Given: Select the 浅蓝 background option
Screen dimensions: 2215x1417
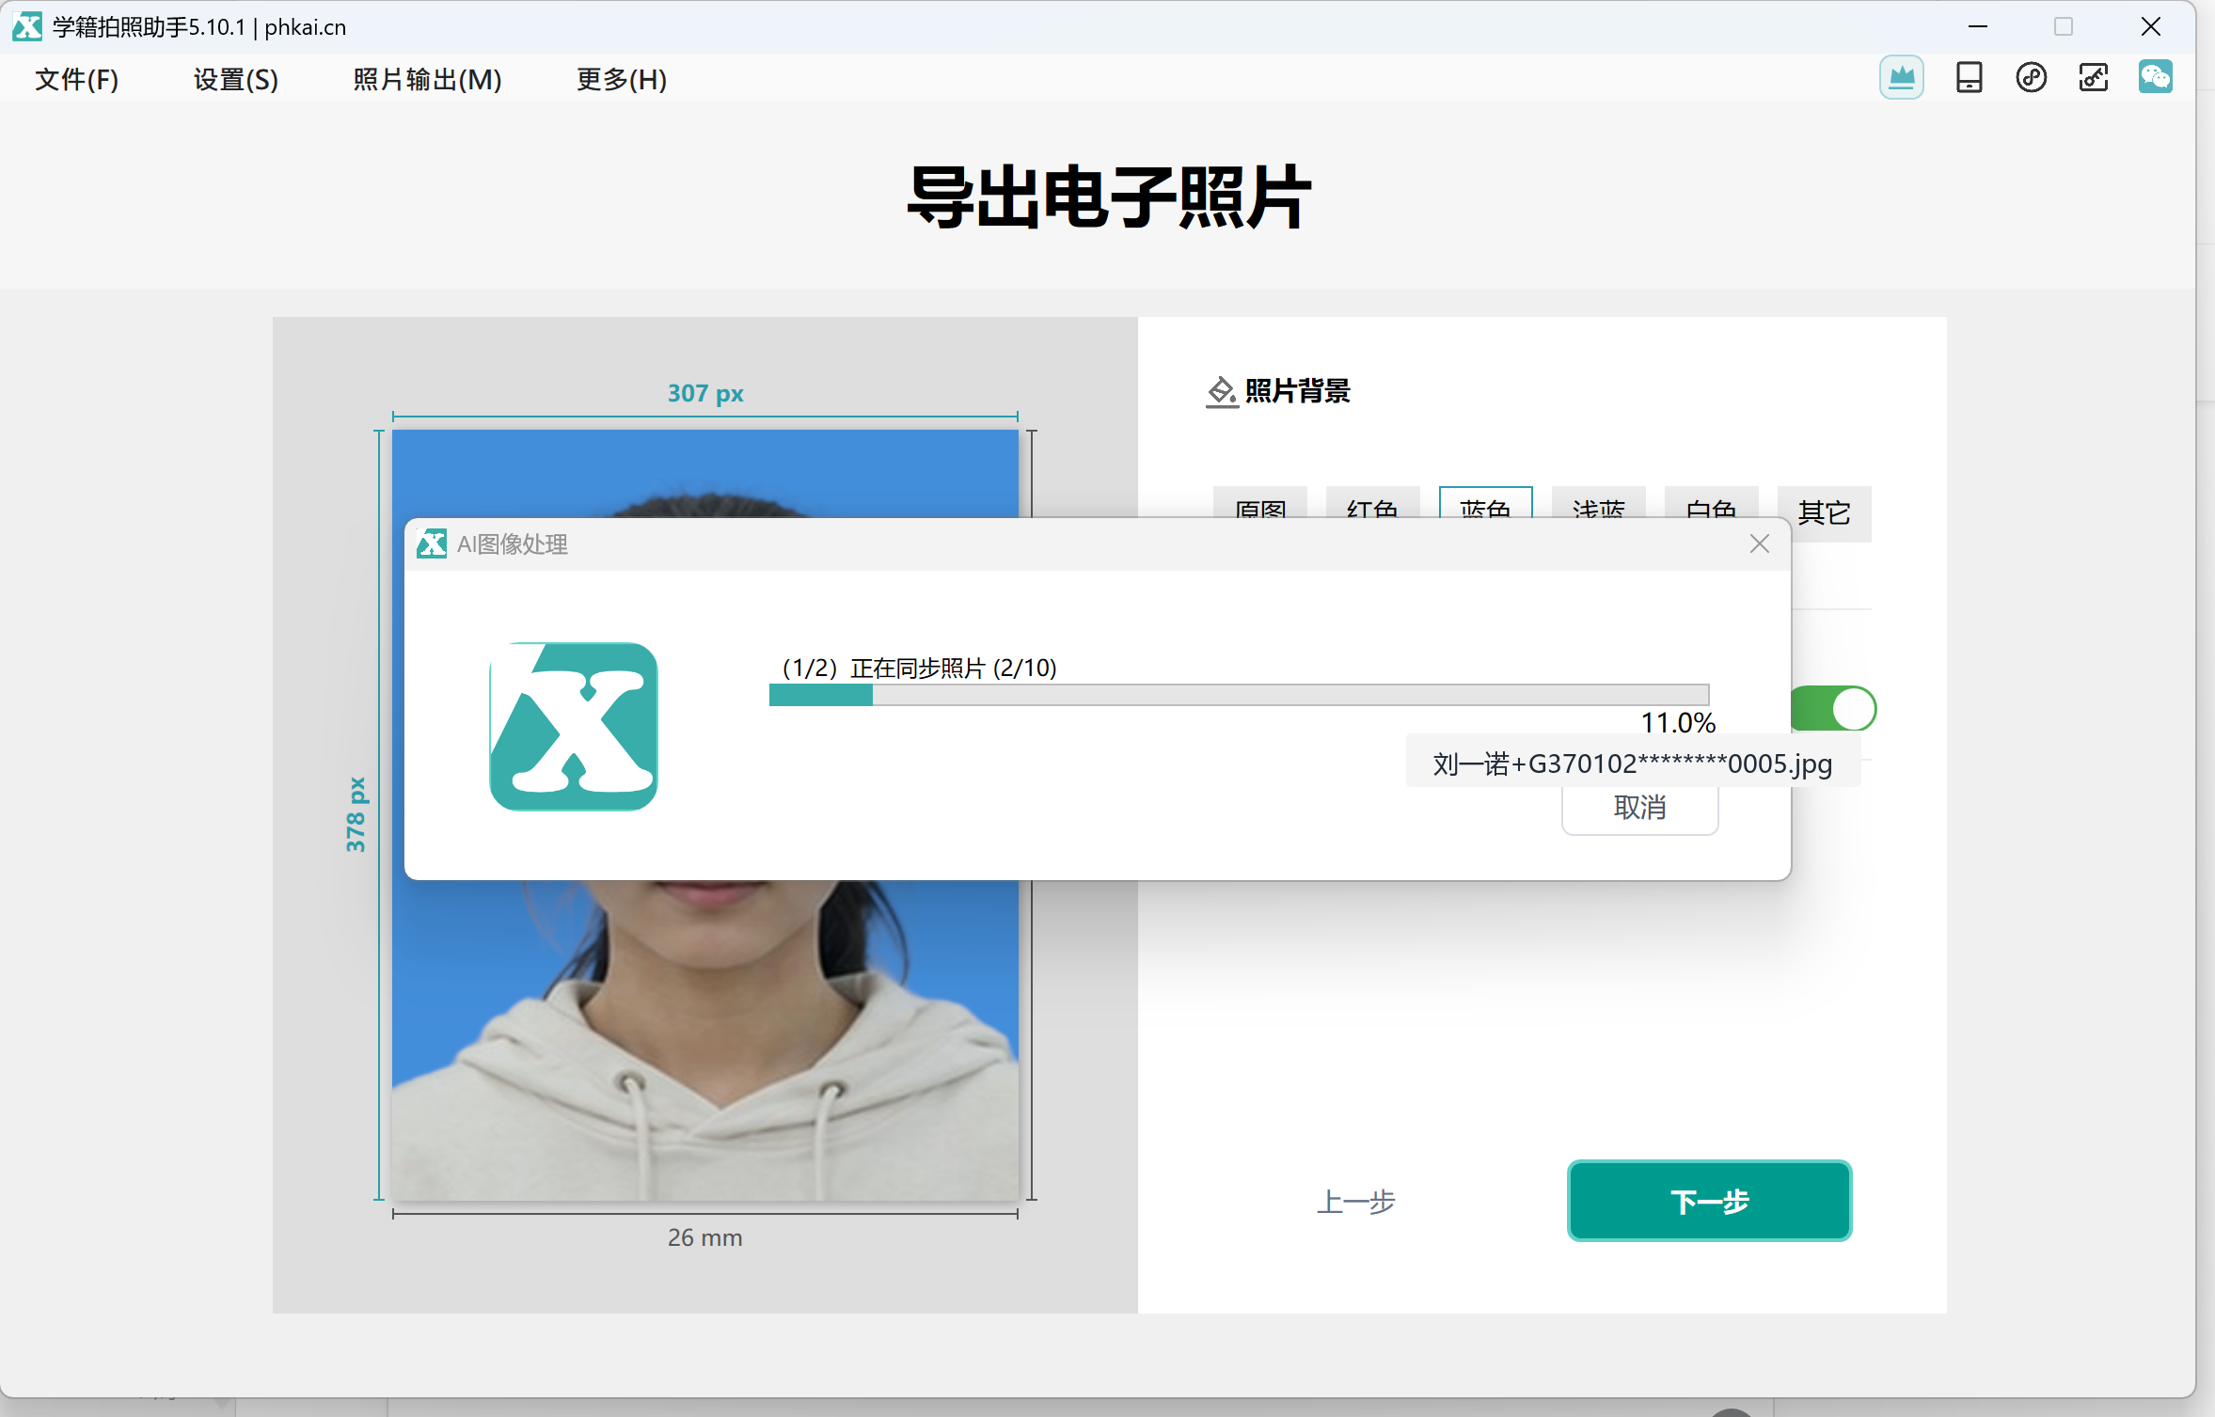Looking at the screenshot, I should pos(1598,504).
